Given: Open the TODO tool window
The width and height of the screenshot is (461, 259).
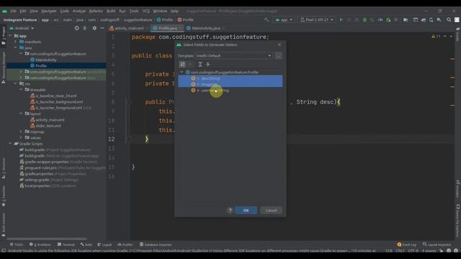Looking at the screenshot, I should coord(17,245).
